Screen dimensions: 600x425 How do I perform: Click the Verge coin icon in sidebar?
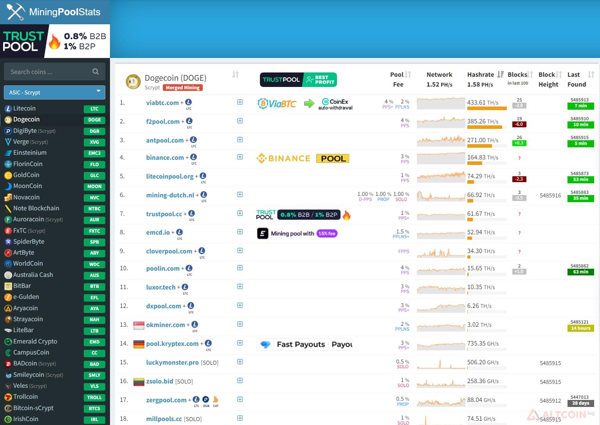8,142
